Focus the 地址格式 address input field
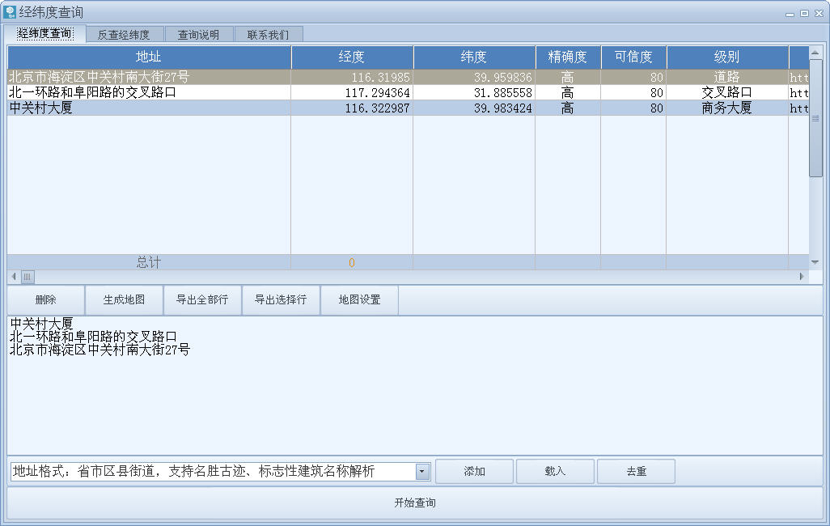The image size is (830, 526). [213, 472]
